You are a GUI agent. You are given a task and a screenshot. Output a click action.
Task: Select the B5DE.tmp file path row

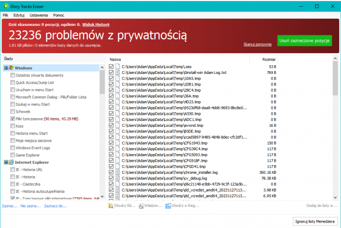(161, 131)
